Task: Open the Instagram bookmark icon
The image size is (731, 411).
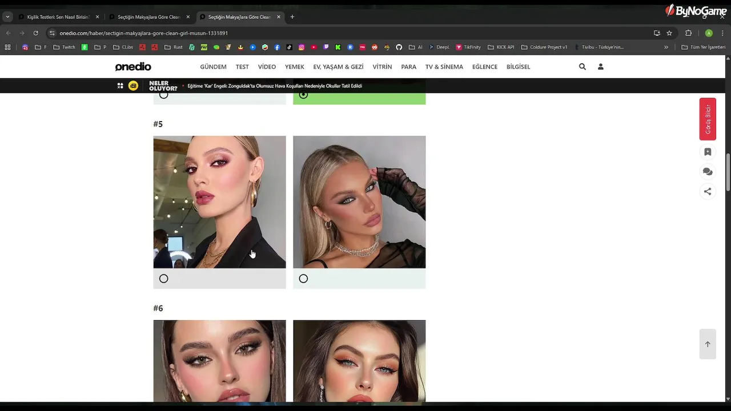Action: tap(302, 47)
